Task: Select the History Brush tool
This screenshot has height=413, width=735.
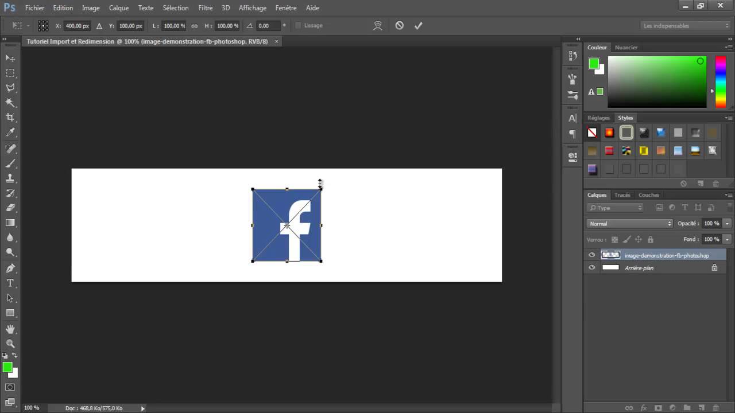Action: 10,193
